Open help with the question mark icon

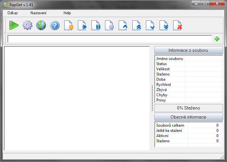pyautogui.click(x=55, y=25)
